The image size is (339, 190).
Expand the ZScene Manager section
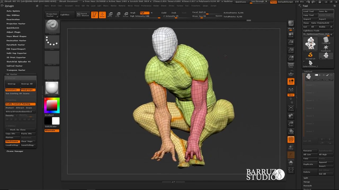click(x=15, y=151)
